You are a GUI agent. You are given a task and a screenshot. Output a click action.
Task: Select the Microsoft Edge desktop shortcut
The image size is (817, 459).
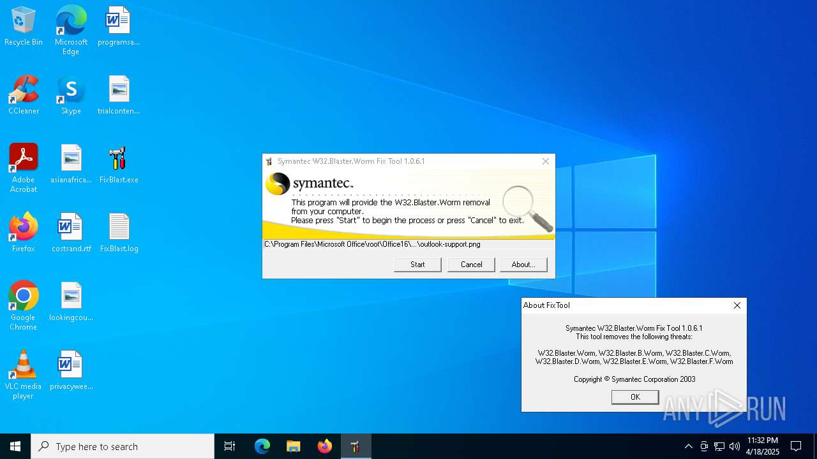(71, 31)
